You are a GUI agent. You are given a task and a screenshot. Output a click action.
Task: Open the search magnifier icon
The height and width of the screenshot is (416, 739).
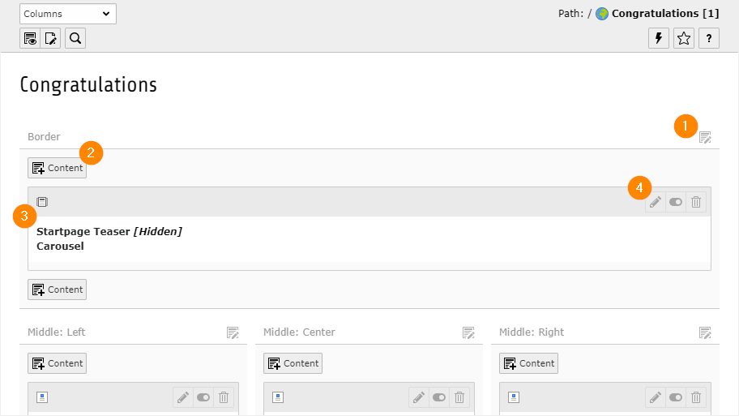(75, 38)
